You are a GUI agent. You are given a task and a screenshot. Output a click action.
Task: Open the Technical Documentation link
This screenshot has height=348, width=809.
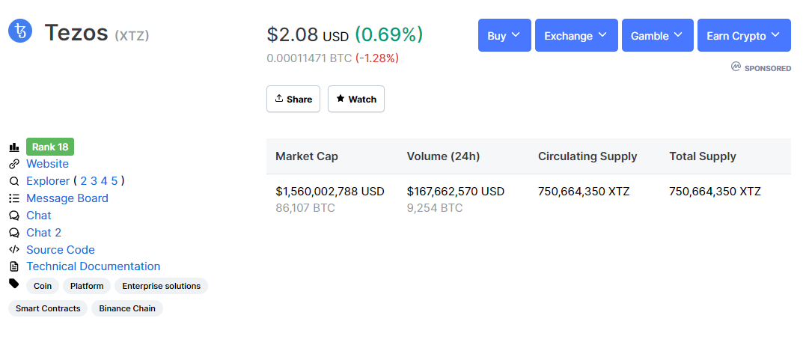coord(94,266)
